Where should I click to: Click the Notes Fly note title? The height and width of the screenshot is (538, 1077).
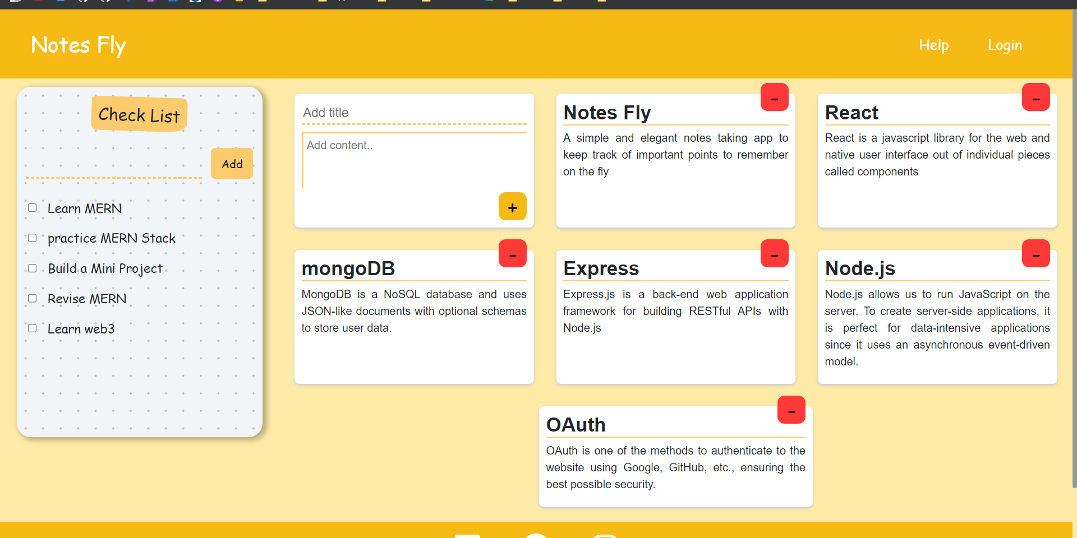[607, 113]
